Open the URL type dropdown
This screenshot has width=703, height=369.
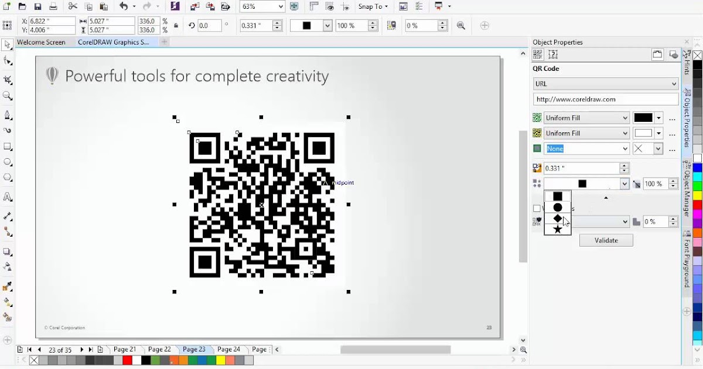click(606, 84)
